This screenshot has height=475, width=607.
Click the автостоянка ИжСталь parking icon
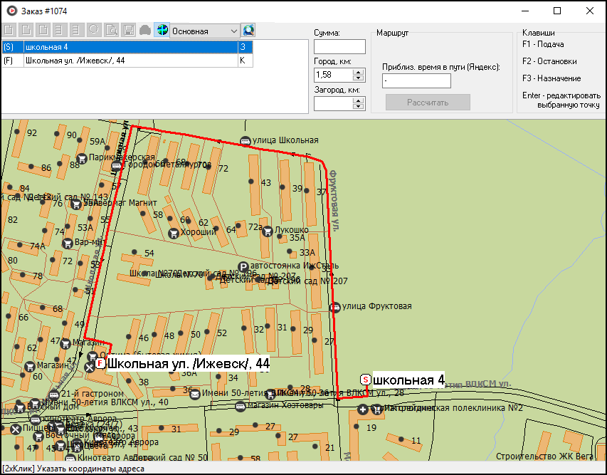(x=242, y=266)
